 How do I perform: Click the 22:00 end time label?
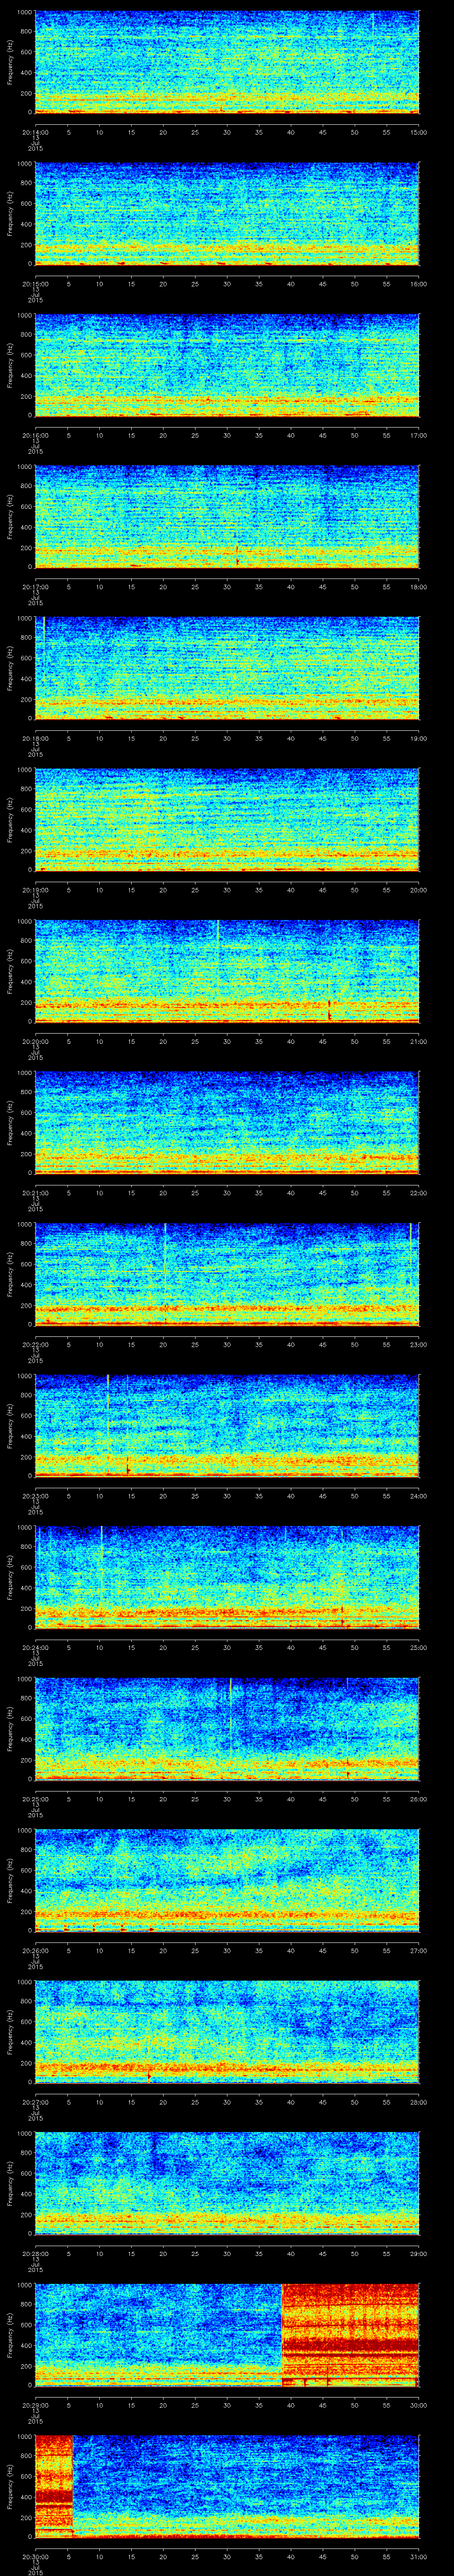[x=419, y=1192]
